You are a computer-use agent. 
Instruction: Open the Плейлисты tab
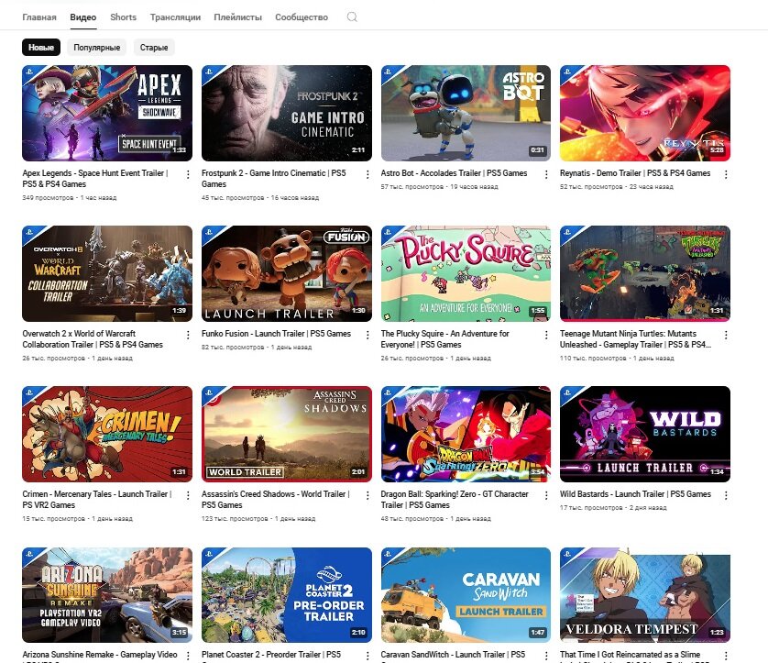click(238, 17)
